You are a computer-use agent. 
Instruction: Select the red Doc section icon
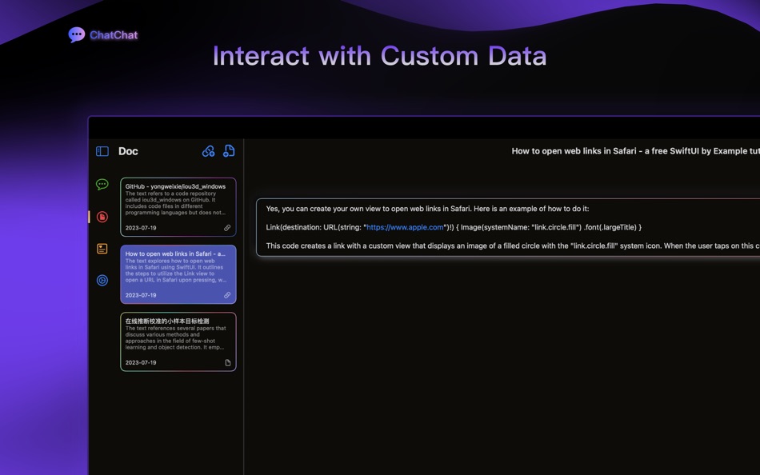(102, 217)
